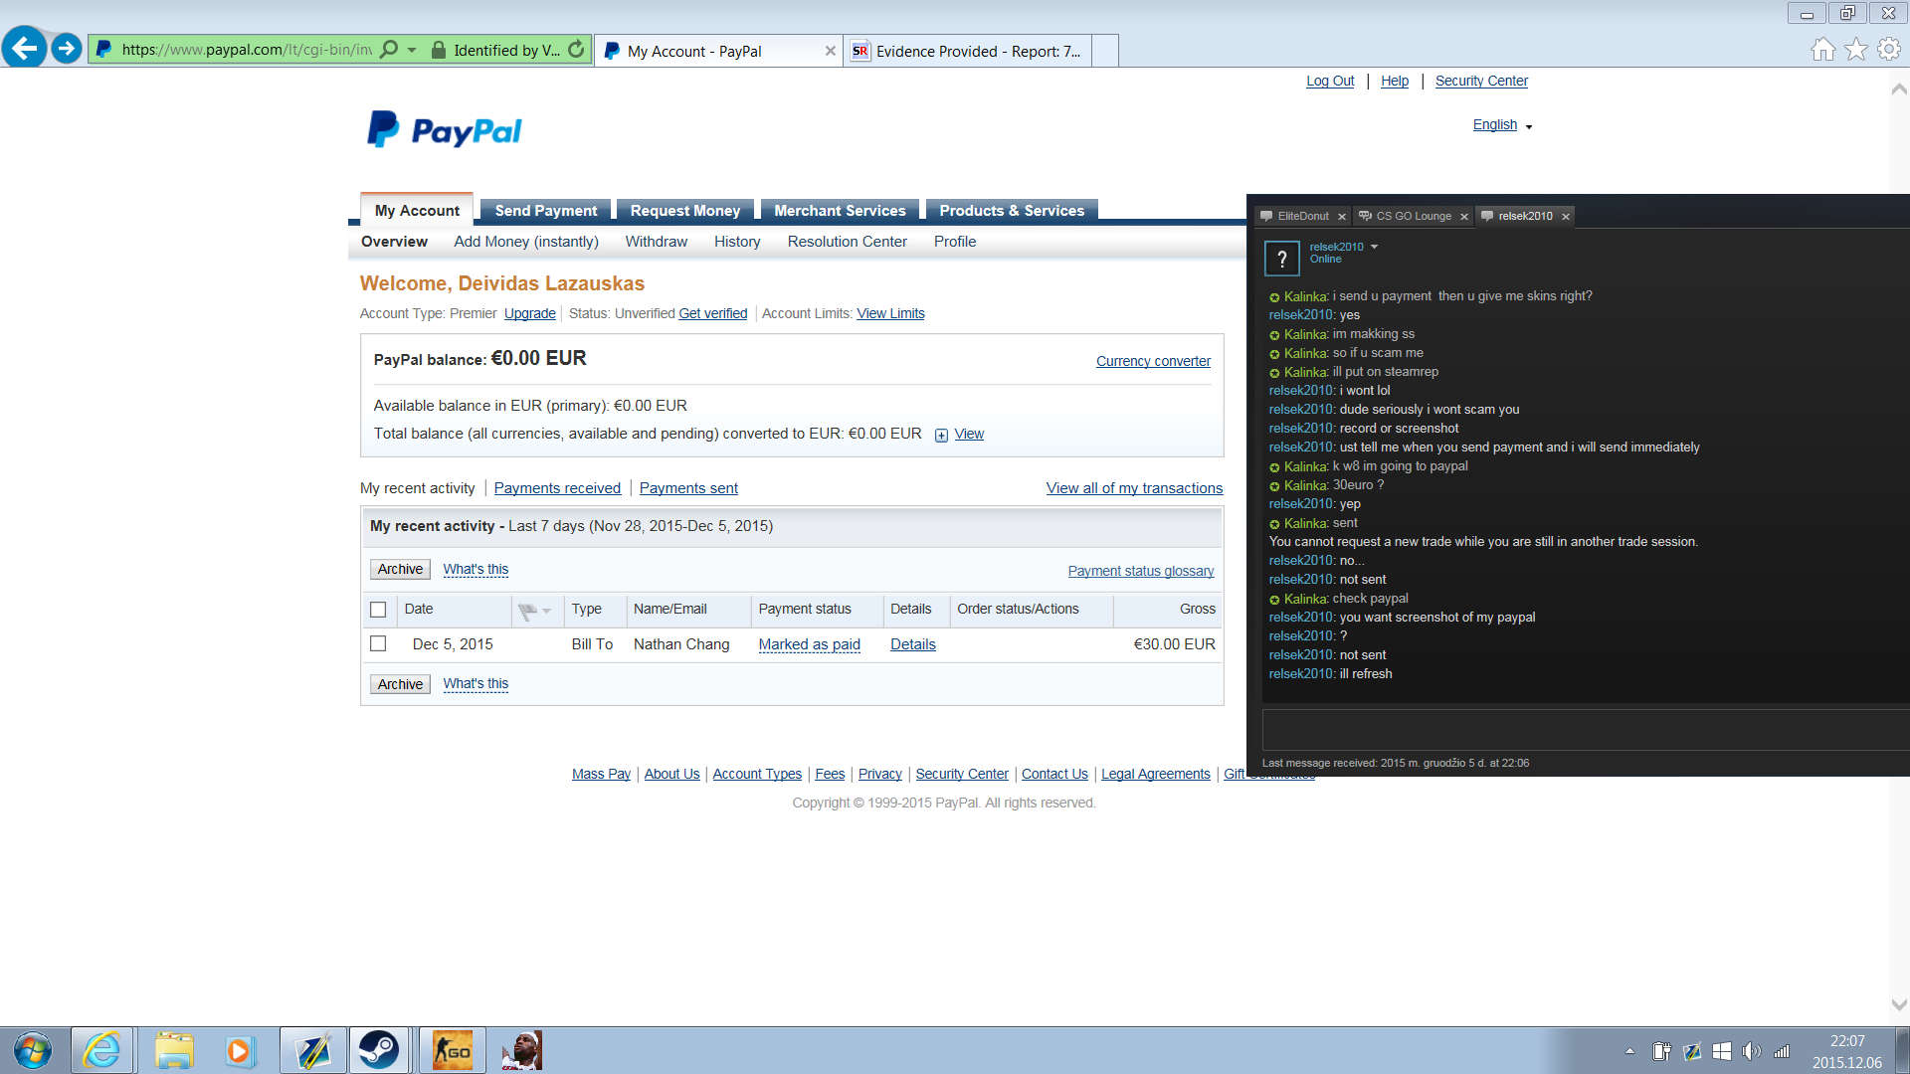Open the browser Tools gear icon
Image resolution: width=1910 pixels, height=1074 pixels.
pos(1888,50)
